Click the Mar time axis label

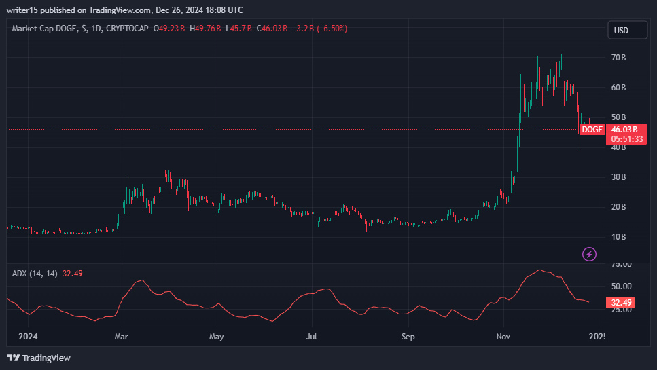(122, 337)
